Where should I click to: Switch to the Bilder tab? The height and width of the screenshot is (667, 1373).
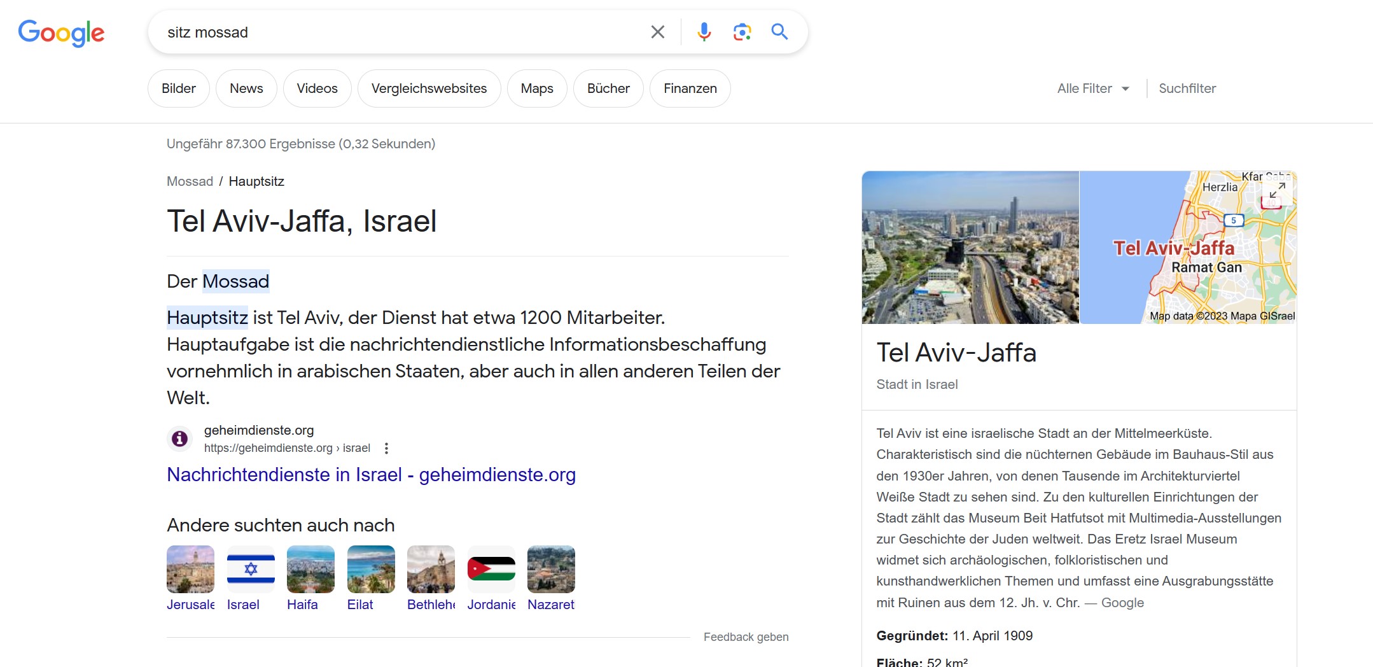point(179,88)
